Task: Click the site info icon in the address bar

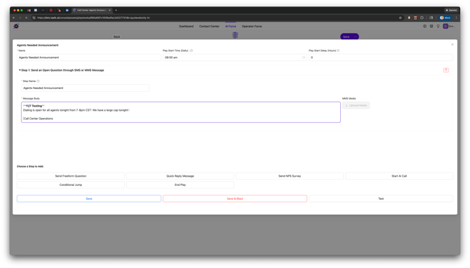Action: [34, 18]
